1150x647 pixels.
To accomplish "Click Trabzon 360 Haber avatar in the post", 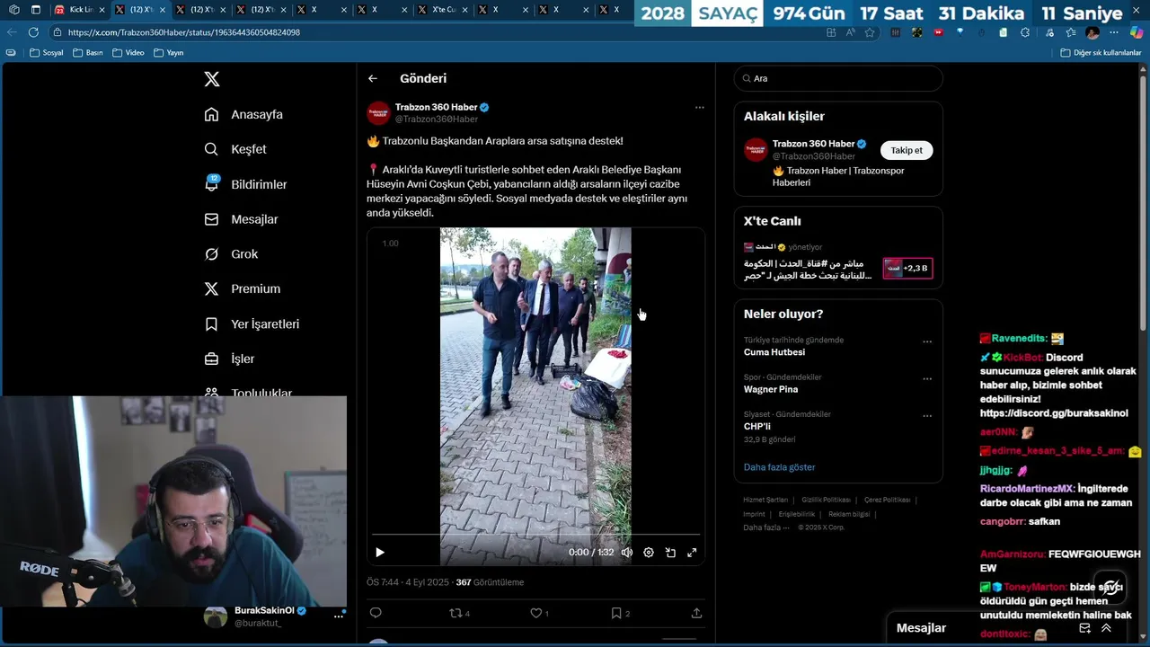I will [x=378, y=113].
